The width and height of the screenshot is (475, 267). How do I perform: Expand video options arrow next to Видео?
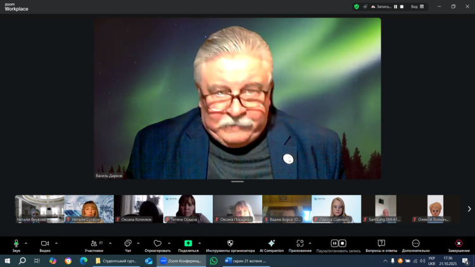(56, 243)
